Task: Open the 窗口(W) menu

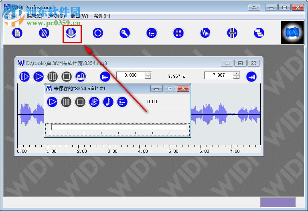Action: pyautogui.click(x=79, y=16)
